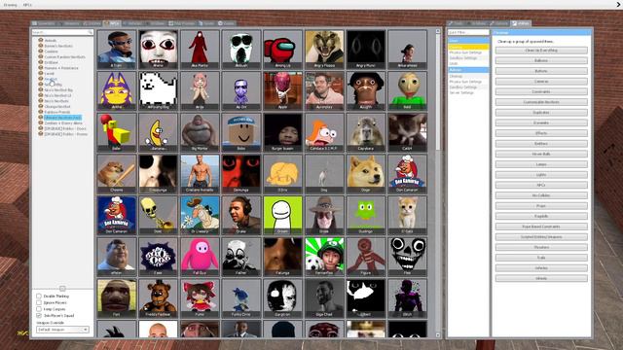Screen dimensions: 623x350
Task: Spawn the Among Us nextbot icon
Action: 282,50
